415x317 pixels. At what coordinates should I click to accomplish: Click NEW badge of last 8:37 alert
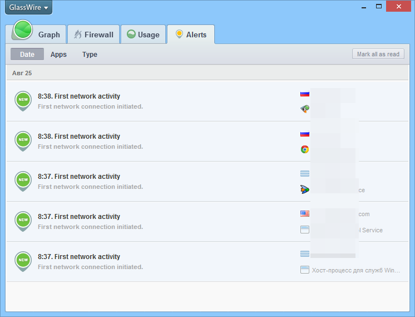[23, 261]
